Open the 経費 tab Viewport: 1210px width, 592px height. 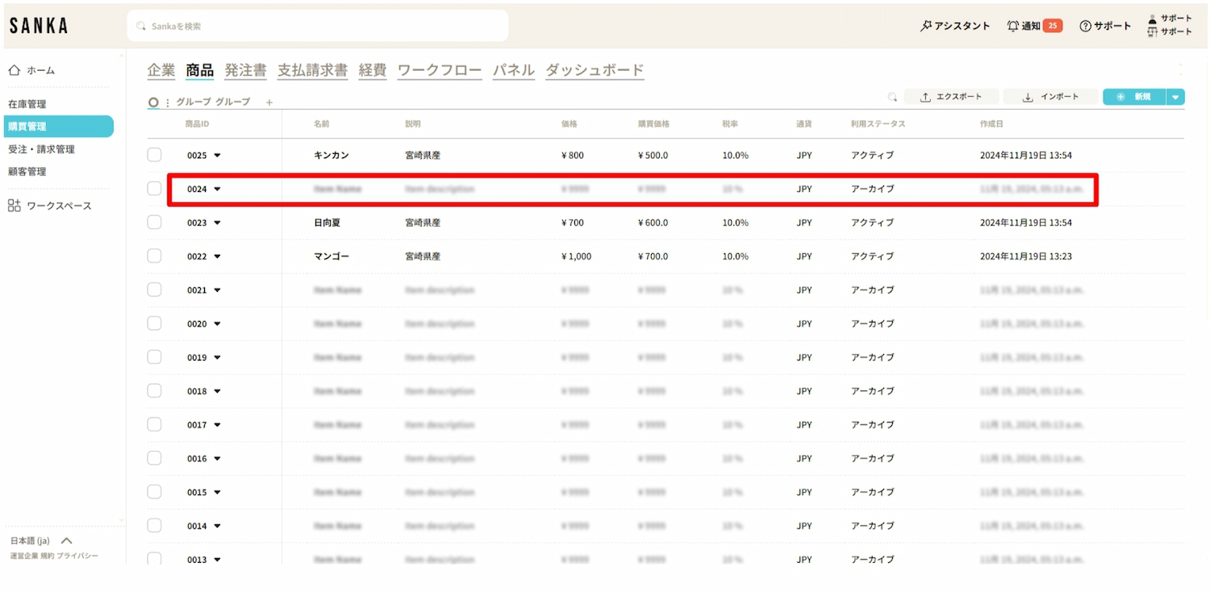coord(373,70)
